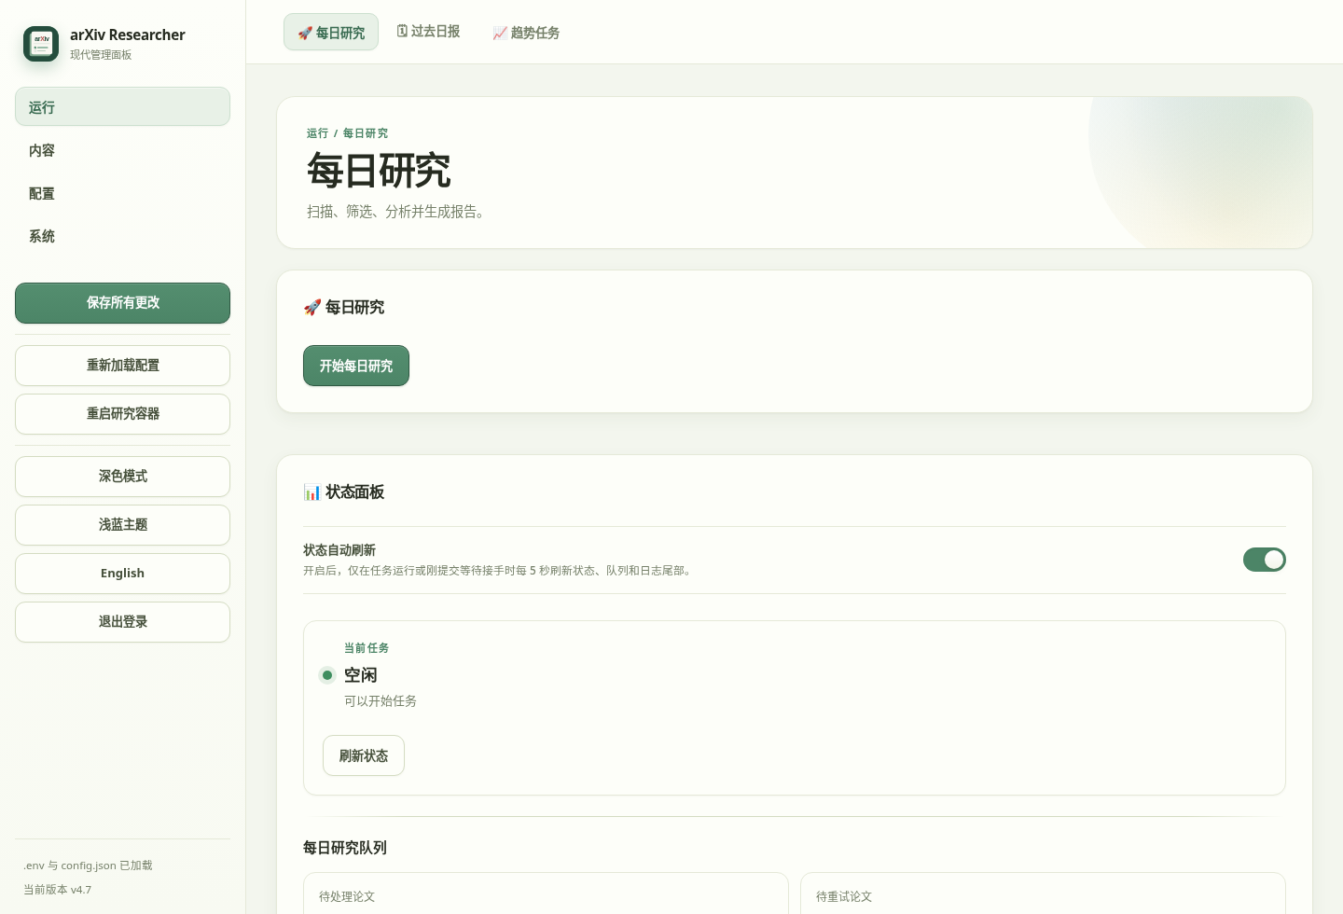Click the bar chart icon beside 状态面板
Screen dimensions: 1343x914
click(312, 492)
